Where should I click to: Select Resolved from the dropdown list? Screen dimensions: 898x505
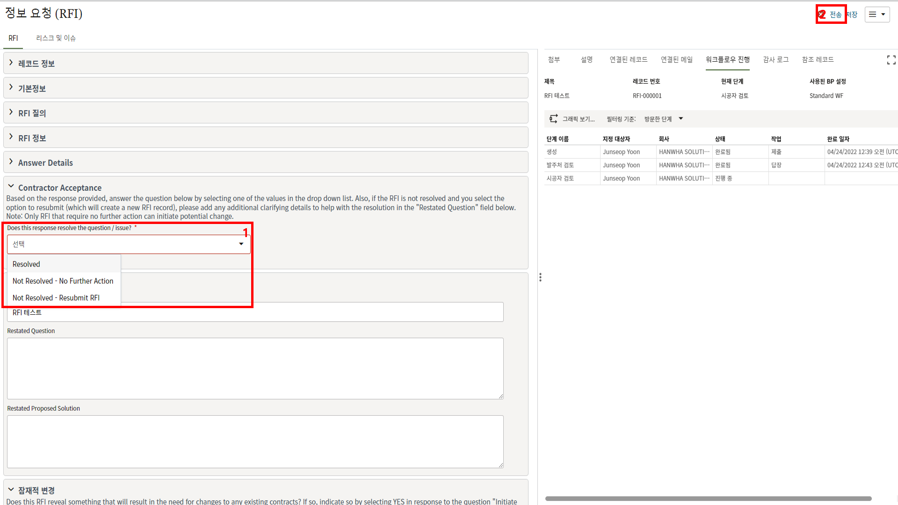click(x=27, y=264)
